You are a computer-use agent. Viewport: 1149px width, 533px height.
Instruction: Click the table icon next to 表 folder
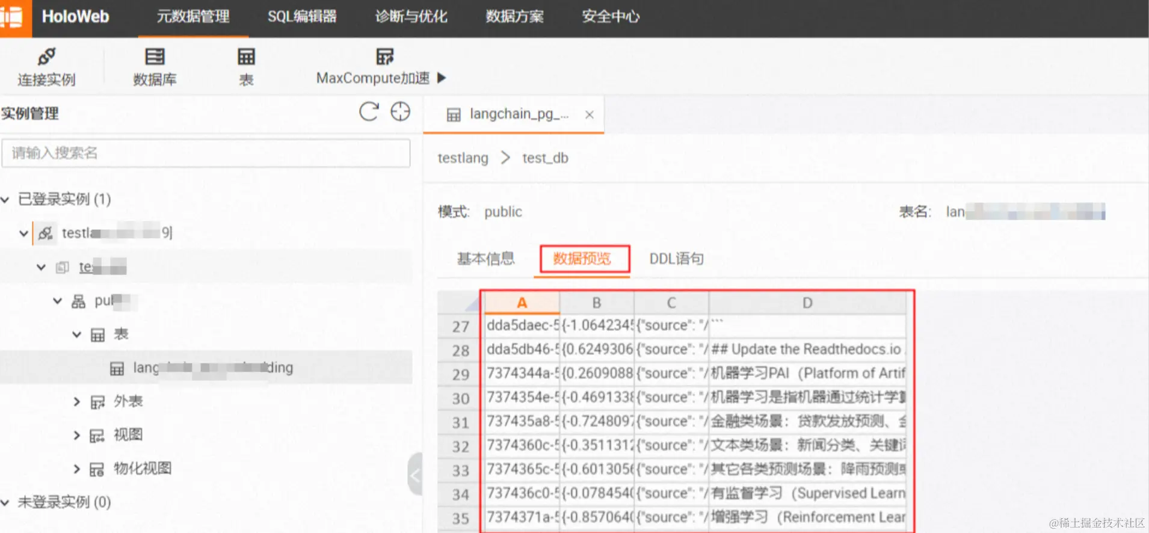(x=97, y=334)
